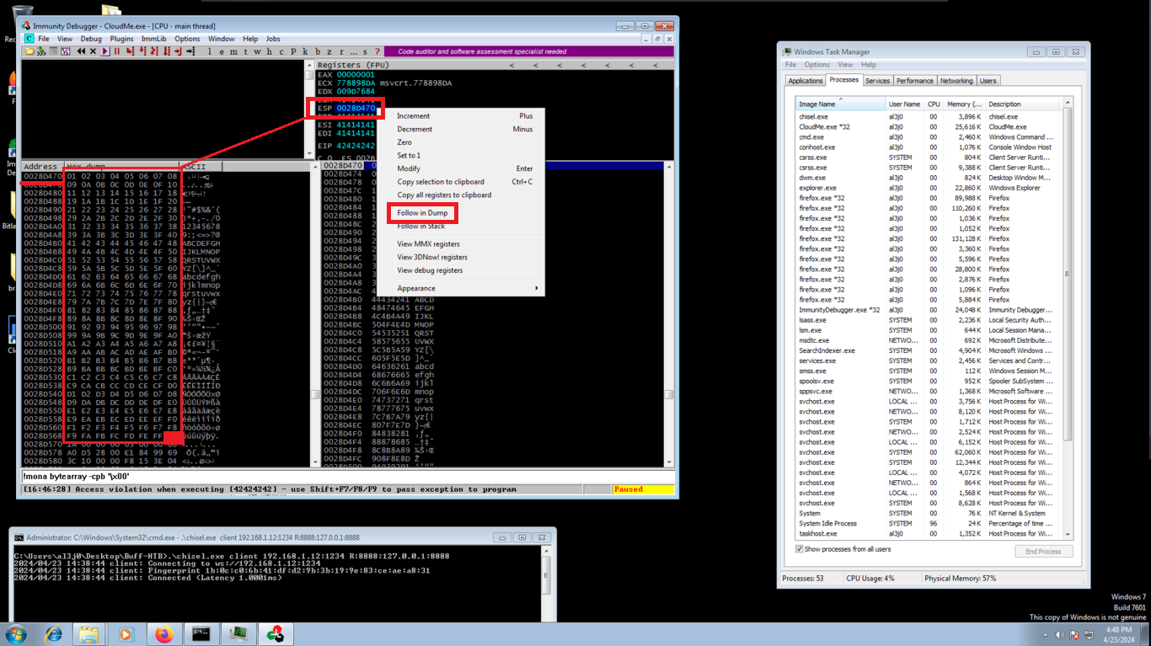The width and height of the screenshot is (1151, 646).
Task: Click the Close program X toolbar icon
Action: (93, 51)
